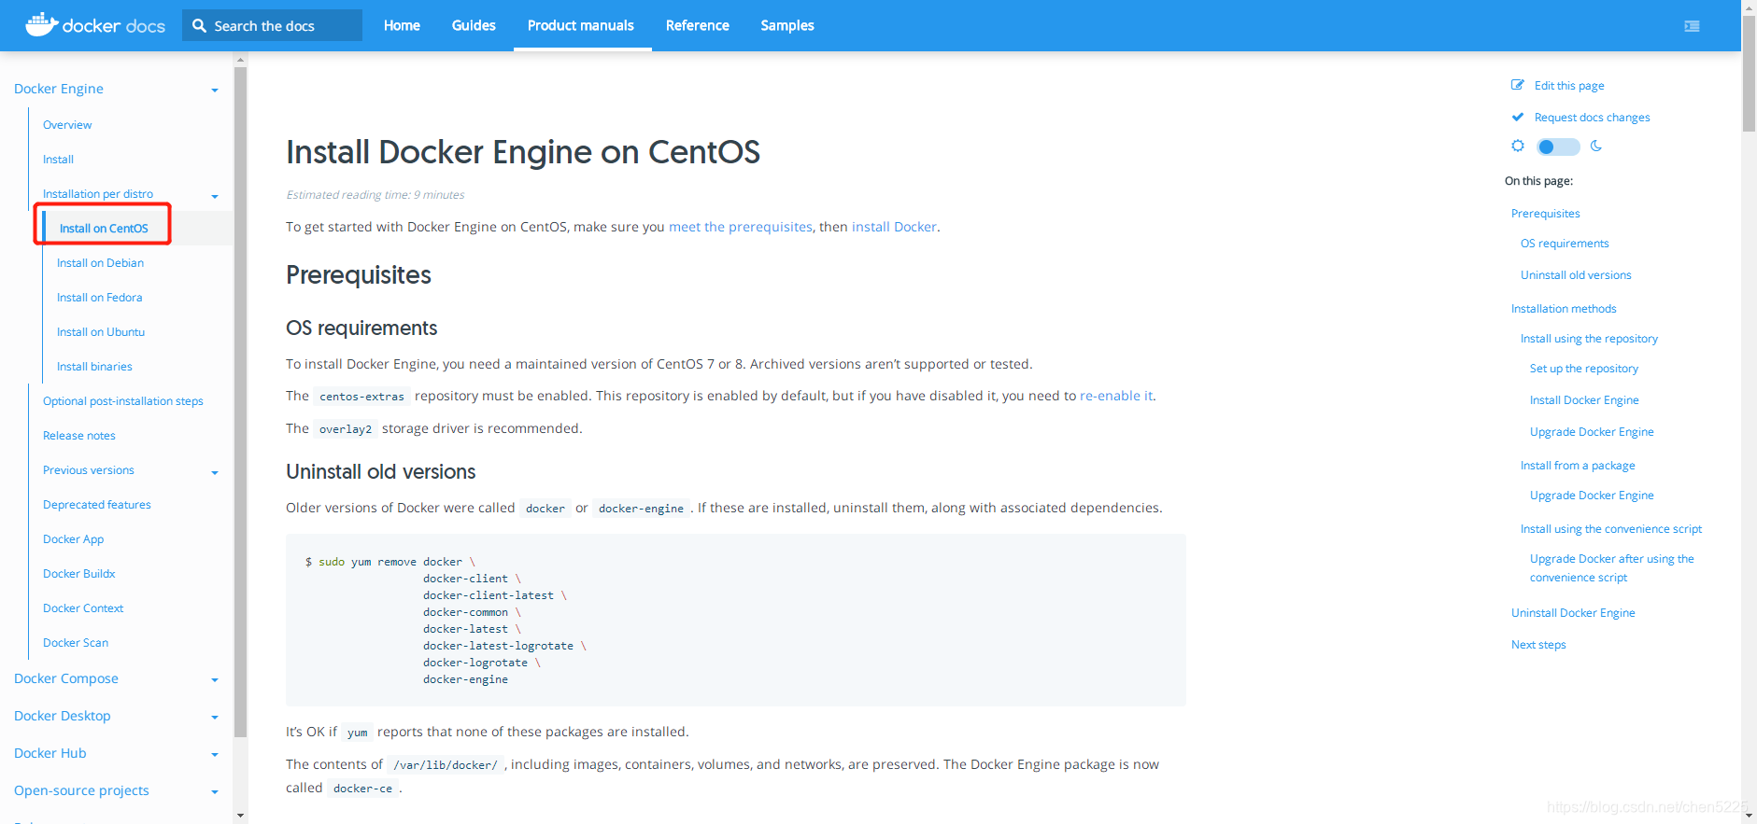Screen dimensions: 1757x824
Task: Jump to Install Docker Engine section
Action: coord(1584,400)
